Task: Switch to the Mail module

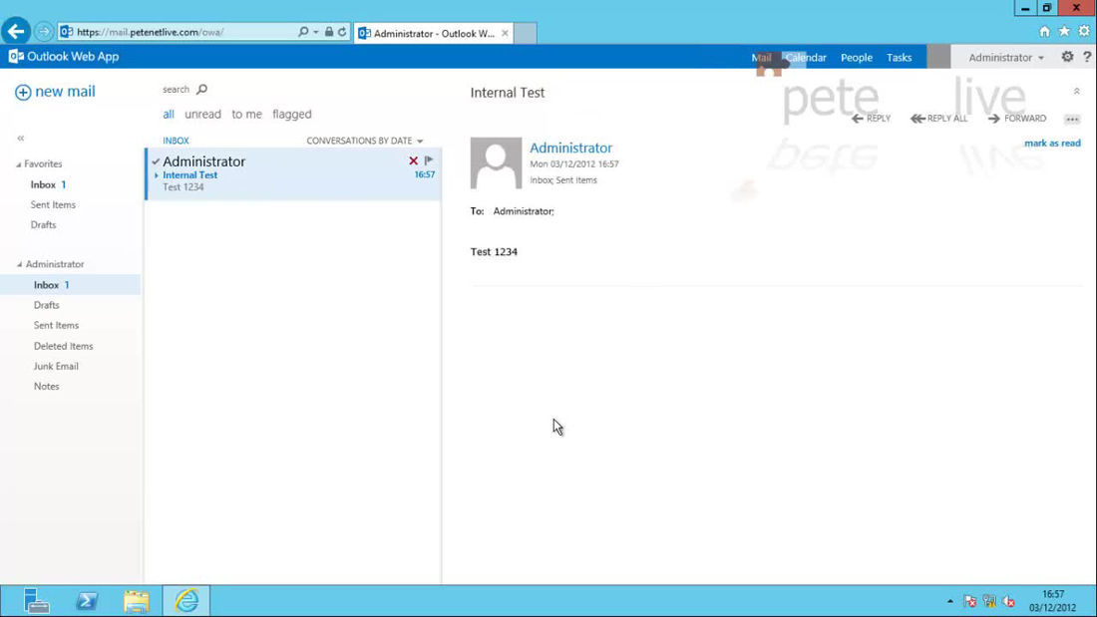Action: click(x=761, y=58)
